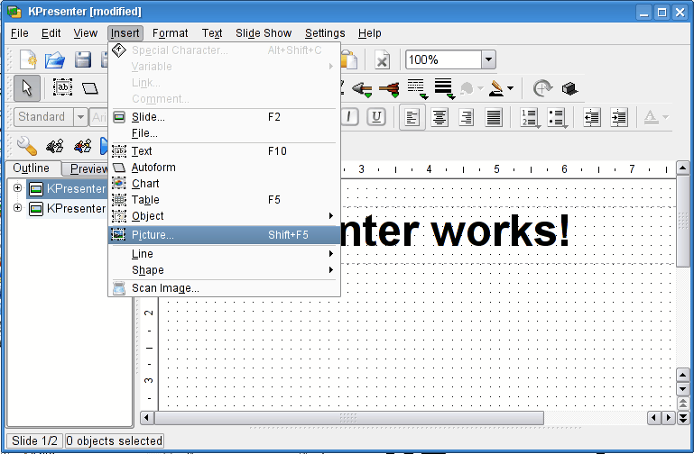Expand the first KPresenter slide tree node
The height and width of the screenshot is (454, 694).
point(17,188)
